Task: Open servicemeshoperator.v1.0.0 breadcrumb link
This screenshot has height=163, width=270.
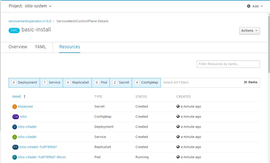Action: point(30,21)
